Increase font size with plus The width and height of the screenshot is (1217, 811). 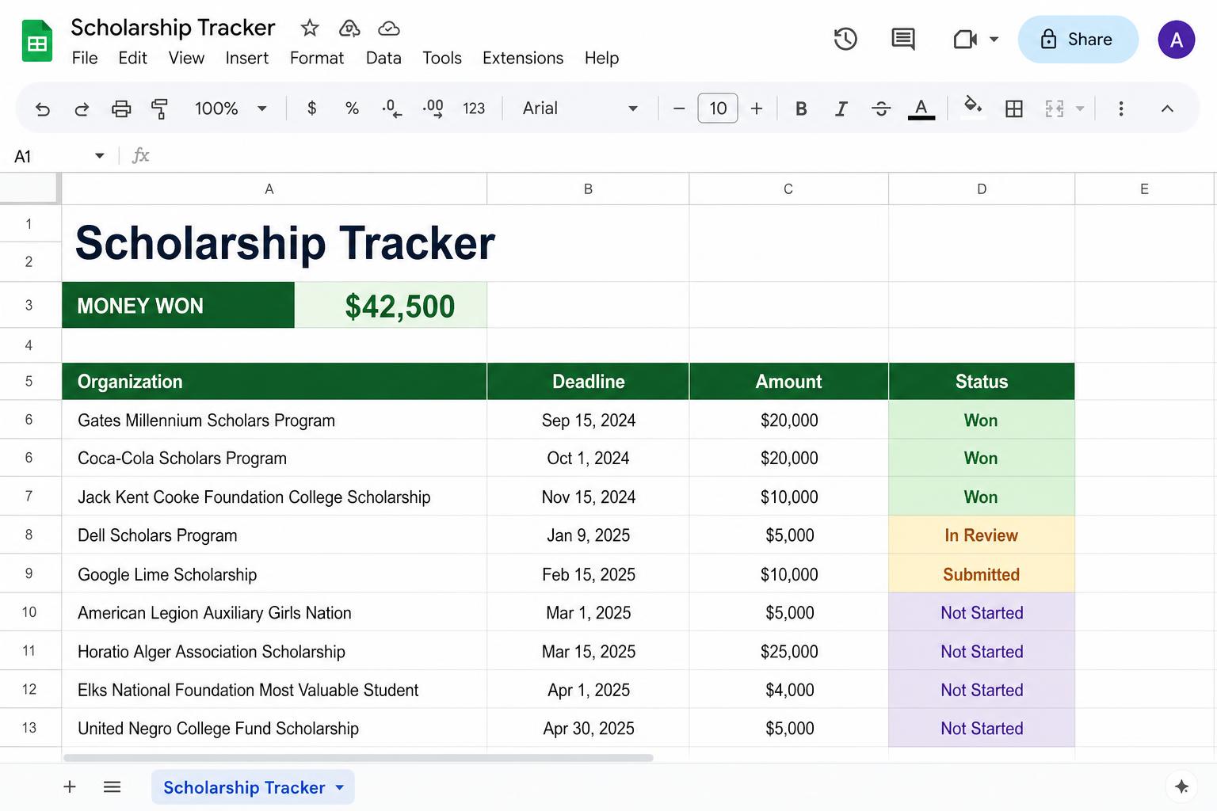tap(757, 109)
